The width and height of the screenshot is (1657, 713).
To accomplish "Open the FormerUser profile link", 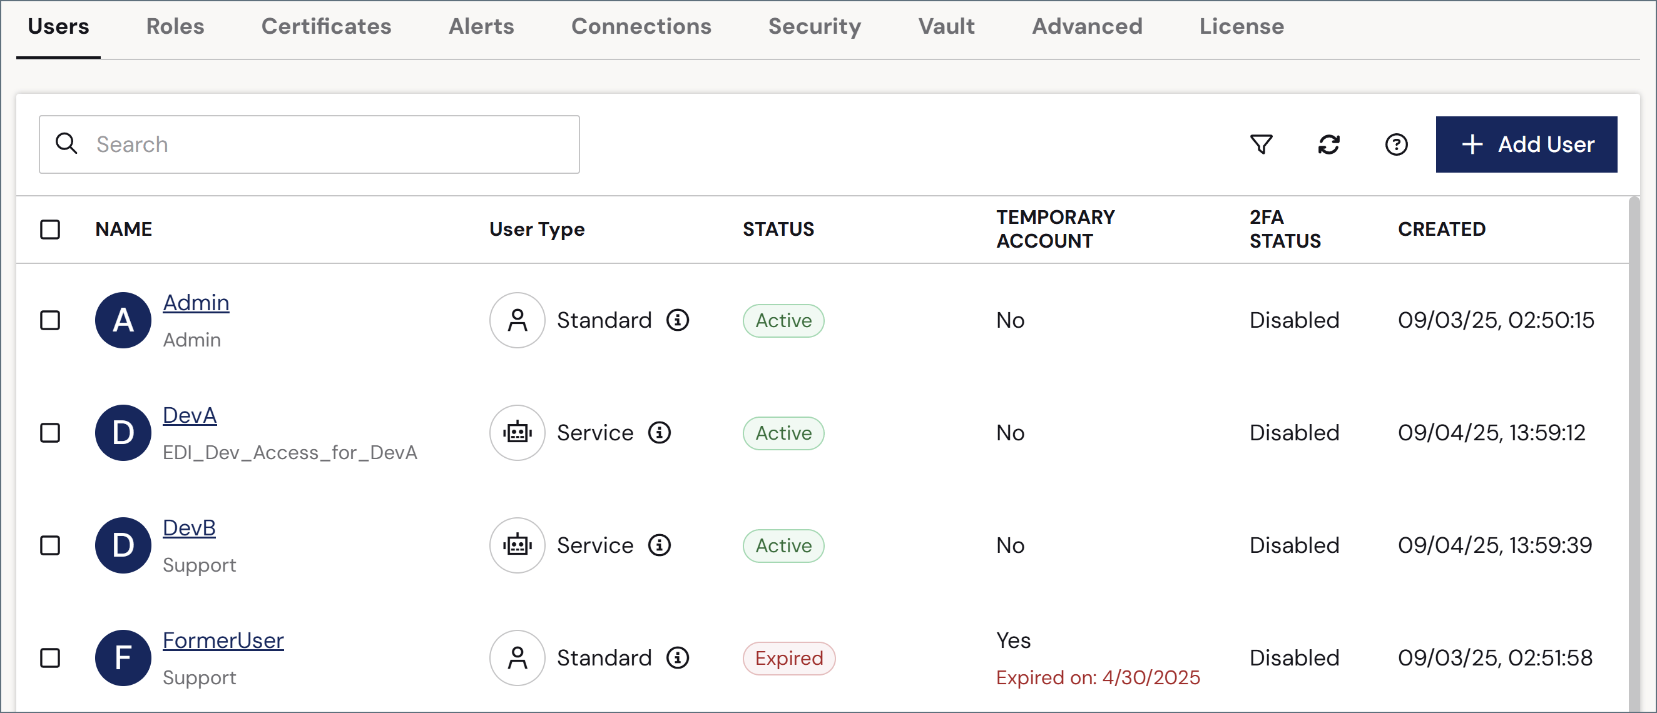I will coord(223,640).
